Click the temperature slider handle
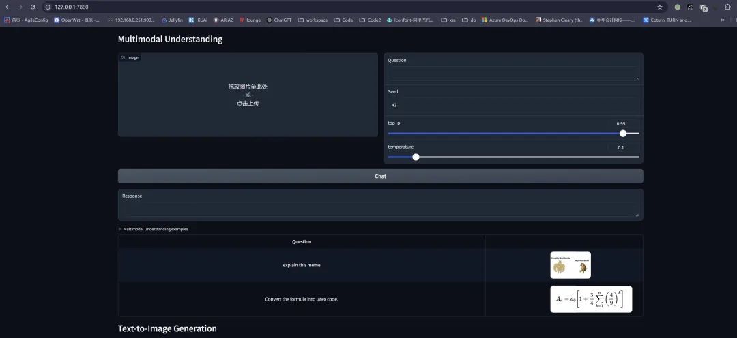737x338 pixels. tap(416, 157)
